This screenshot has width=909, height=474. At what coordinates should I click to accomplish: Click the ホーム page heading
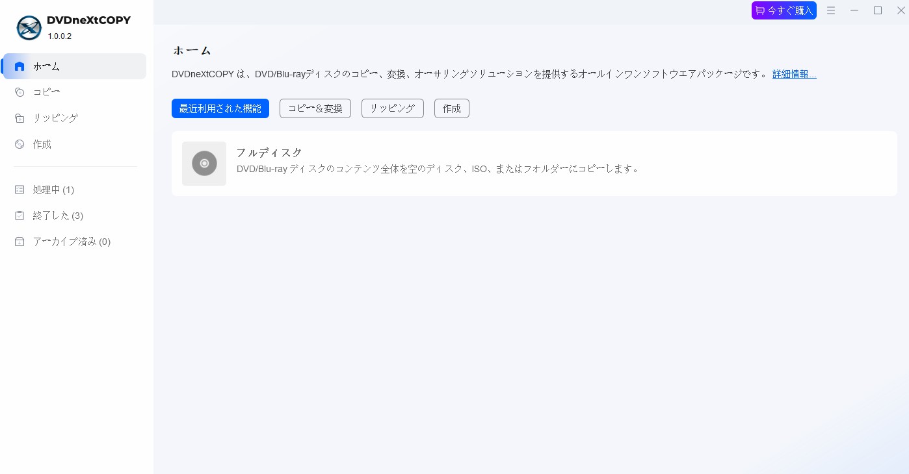[192, 51]
